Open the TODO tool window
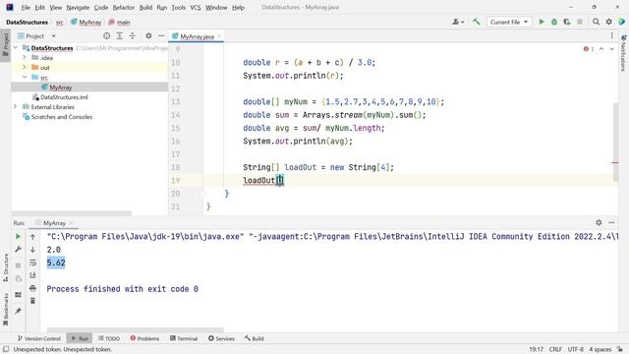Viewport: 629px width, 354px height. 109,338
